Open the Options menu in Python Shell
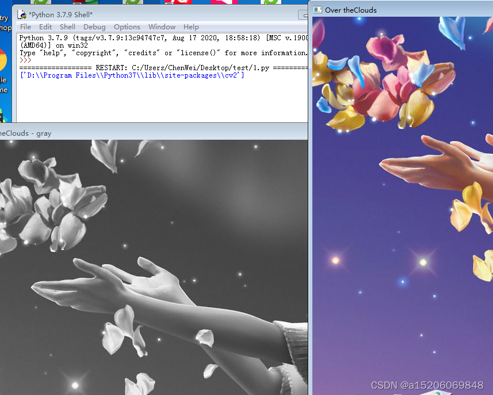Image resolution: width=493 pixels, height=395 pixels. [x=127, y=27]
